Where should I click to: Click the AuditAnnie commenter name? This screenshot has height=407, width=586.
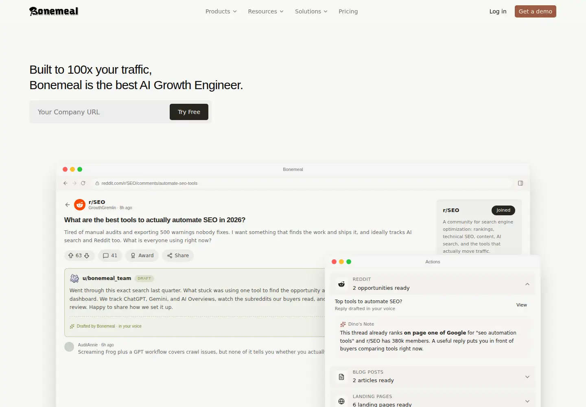coord(88,345)
